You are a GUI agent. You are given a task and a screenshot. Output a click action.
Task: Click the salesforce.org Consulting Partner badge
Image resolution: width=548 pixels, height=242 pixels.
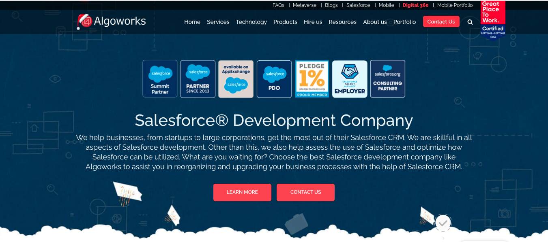[x=388, y=79]
